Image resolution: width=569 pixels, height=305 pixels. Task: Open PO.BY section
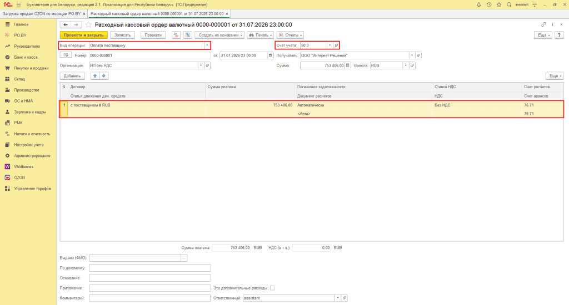tap(21, 35)
